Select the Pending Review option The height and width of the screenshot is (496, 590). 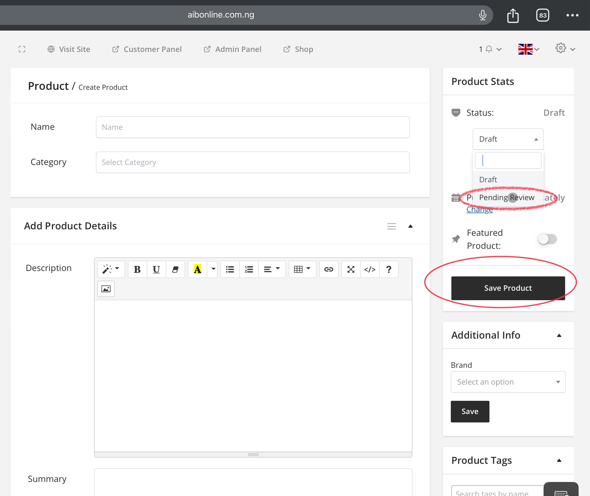(x=508, y=197)
